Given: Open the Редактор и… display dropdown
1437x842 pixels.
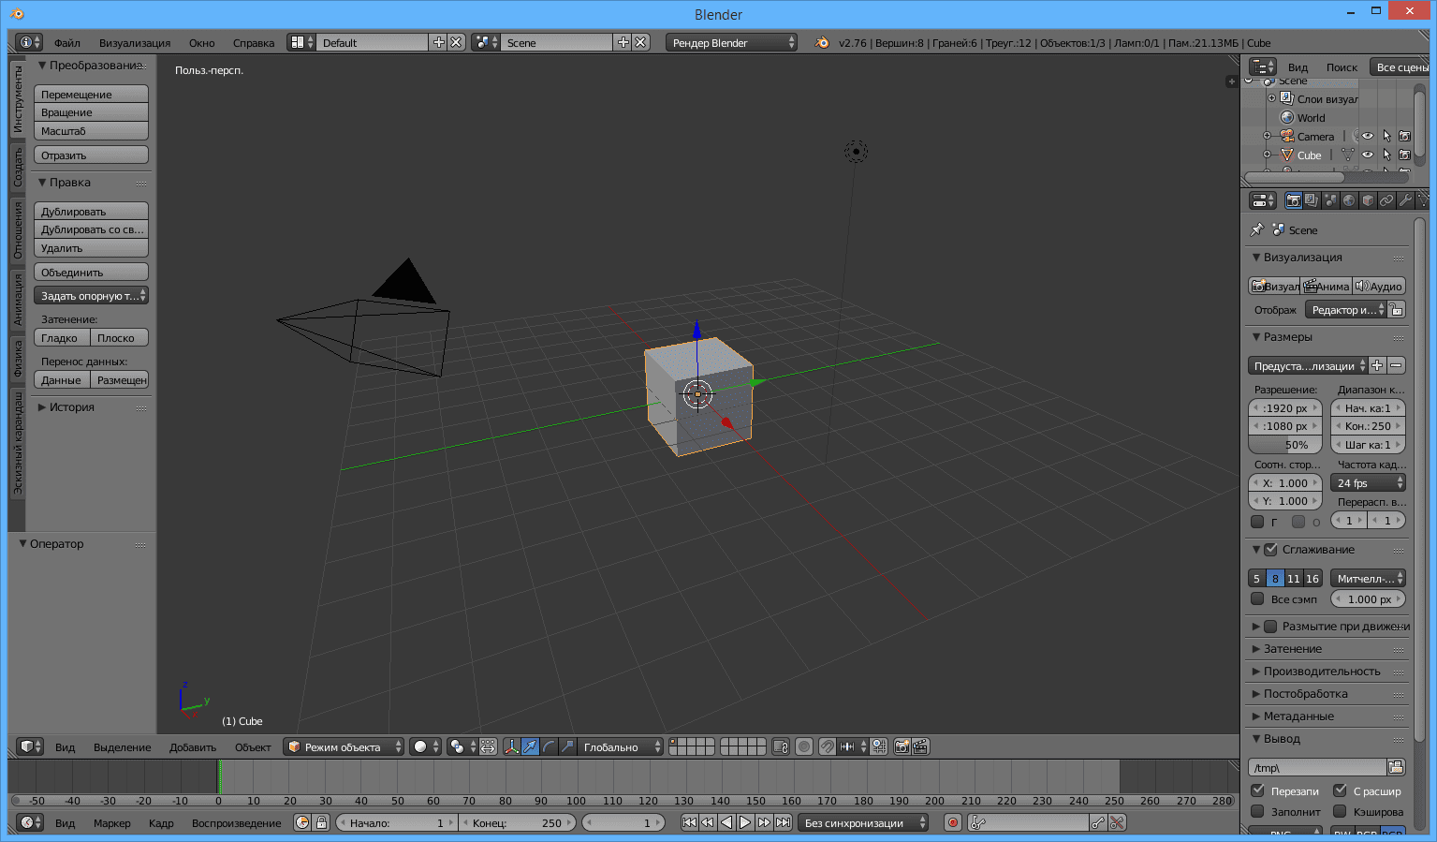Looking at the screenshot, I should 1345,309.
